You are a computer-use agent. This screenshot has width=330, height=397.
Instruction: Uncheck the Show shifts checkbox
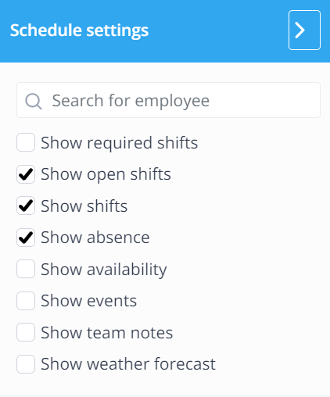coord(26,206)
